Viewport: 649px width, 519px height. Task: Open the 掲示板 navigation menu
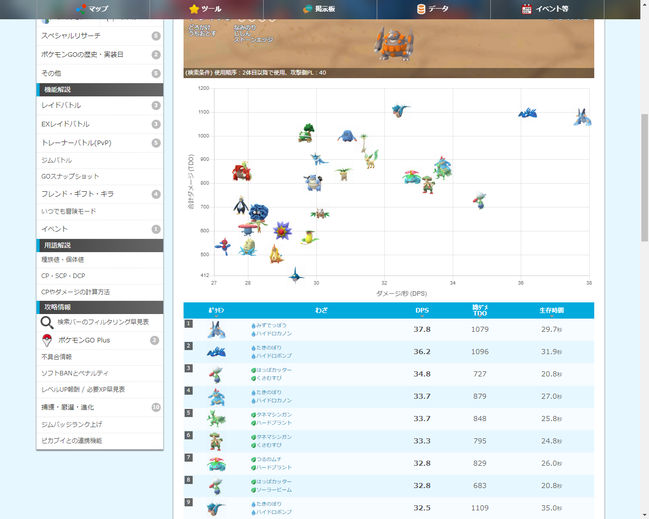click(x=320, y=9)
